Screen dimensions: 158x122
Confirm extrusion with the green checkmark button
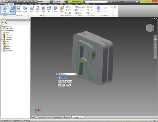coord(59,85)
